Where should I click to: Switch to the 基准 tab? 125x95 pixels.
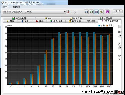tap(10, 21)
